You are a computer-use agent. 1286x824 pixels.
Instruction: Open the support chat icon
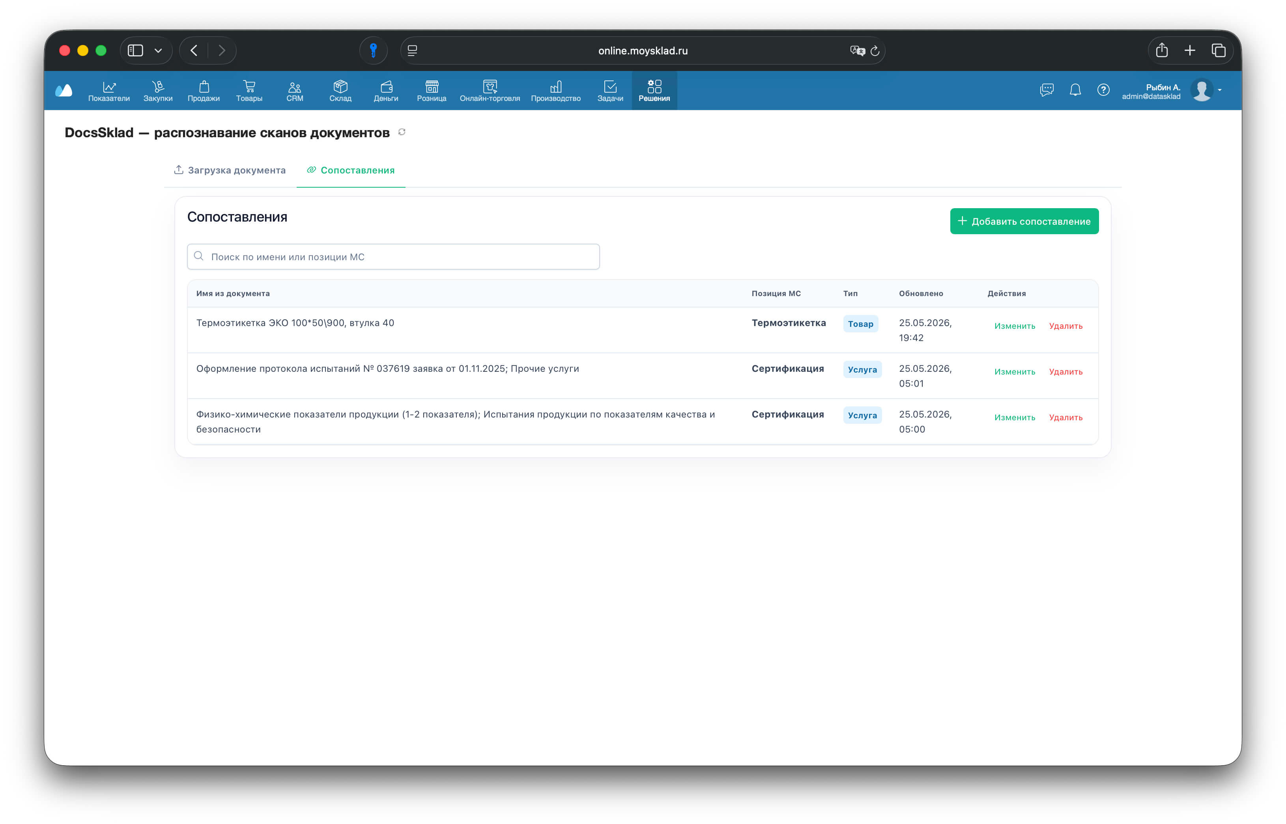coord(1047,90)
